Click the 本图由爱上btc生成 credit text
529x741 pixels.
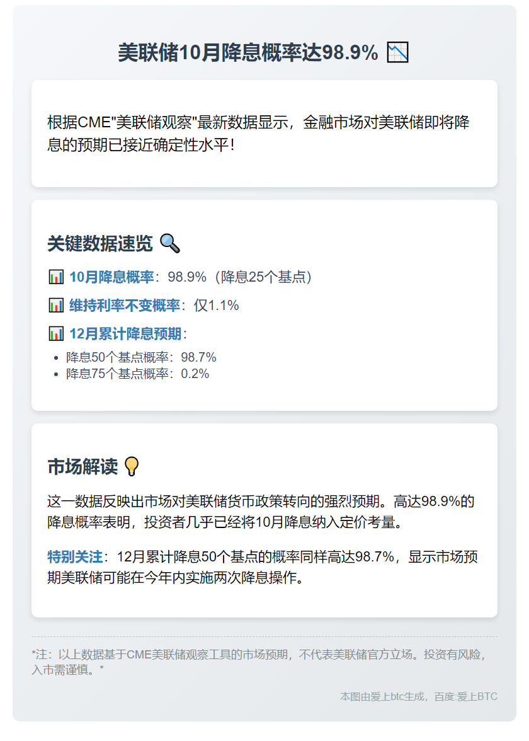click(x=418, y=696)
